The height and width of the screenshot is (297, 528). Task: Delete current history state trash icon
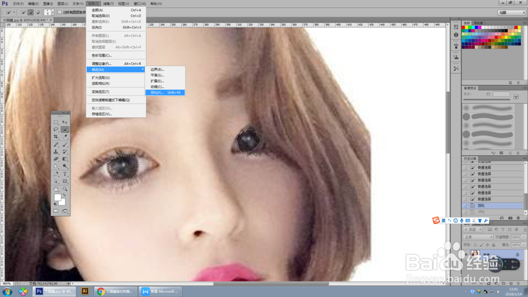click(x=518, y=218)
